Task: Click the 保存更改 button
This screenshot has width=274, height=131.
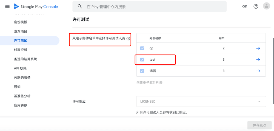Action: click(259, 125)
